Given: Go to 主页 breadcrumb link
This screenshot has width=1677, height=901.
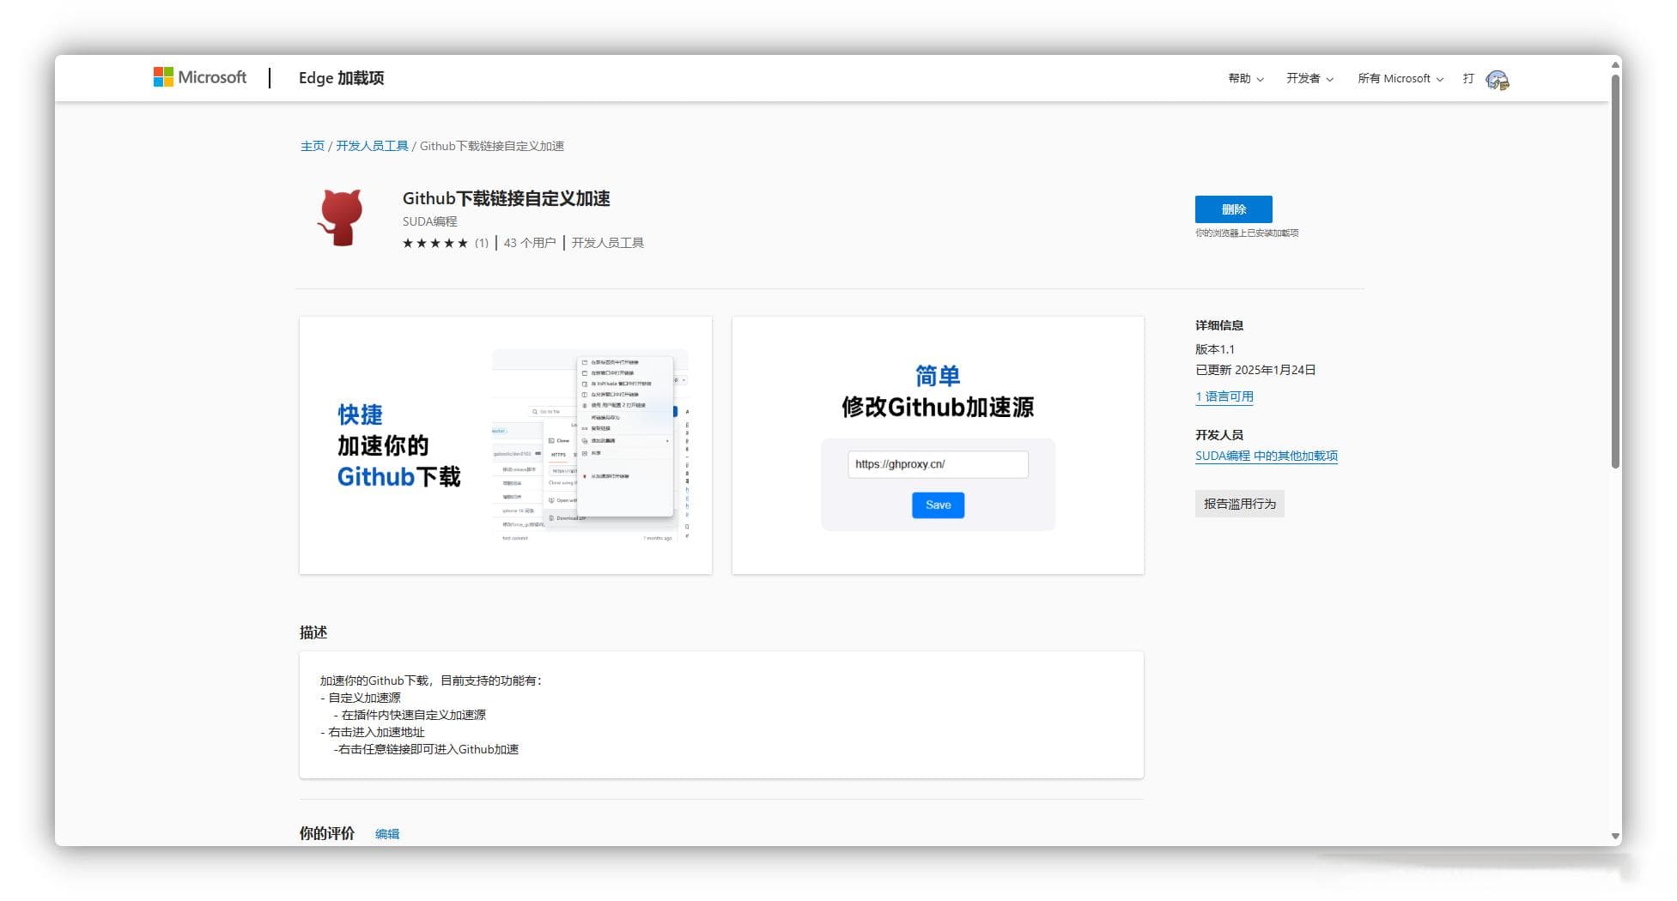Looking at the screenshot, I should tap(312, 146).
